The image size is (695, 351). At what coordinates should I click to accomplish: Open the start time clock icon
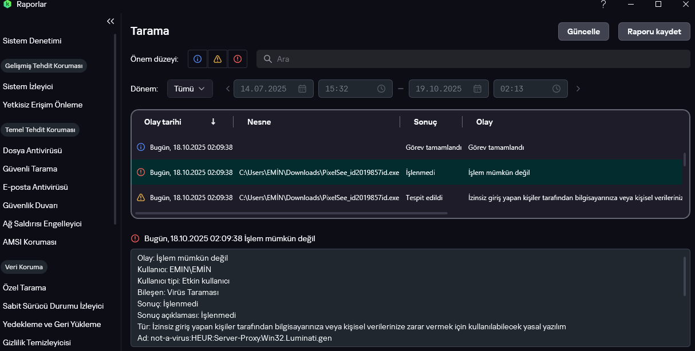coord(381,89)
